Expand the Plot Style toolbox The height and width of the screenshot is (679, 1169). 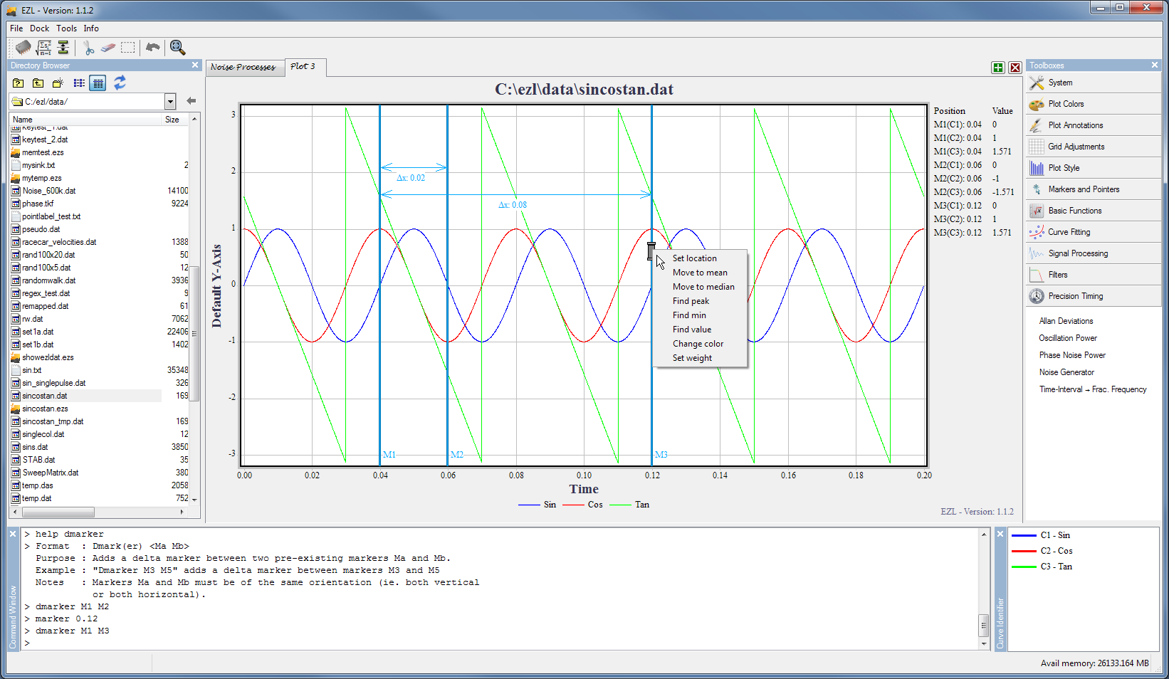(1094, 168)
